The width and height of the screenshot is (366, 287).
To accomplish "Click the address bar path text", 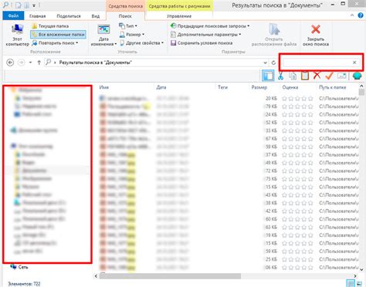I will tap(96, 62).
